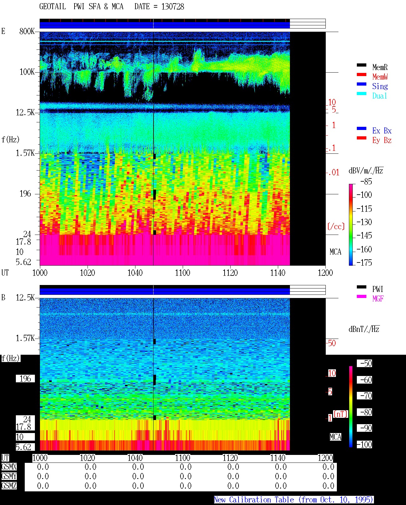Click the red MemW legend swatch

(x=362, y=74)
